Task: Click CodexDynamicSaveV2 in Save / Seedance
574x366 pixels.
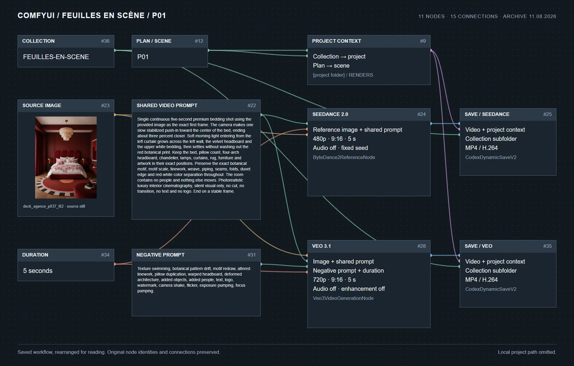Action: [x=491, y=157]
